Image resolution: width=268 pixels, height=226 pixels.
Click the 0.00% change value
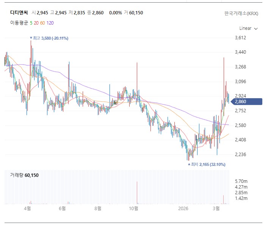[116, 13]
